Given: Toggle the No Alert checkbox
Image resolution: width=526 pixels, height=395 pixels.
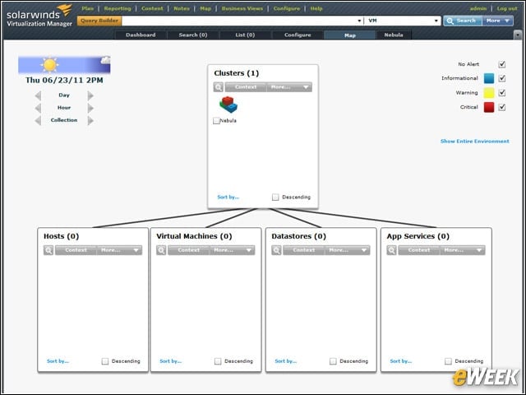Looking at the screenshot, I should [x=502, y=64].
